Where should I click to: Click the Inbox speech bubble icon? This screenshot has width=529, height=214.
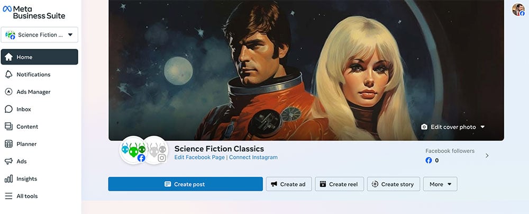coord(8,110)
